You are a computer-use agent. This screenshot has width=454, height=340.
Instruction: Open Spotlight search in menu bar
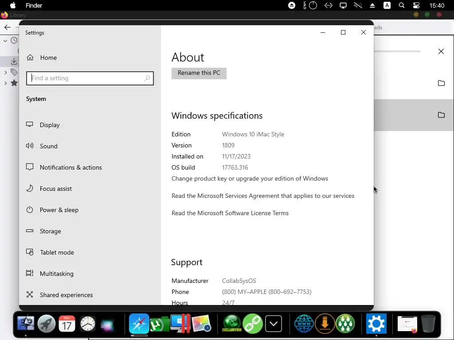pos(402,5)
